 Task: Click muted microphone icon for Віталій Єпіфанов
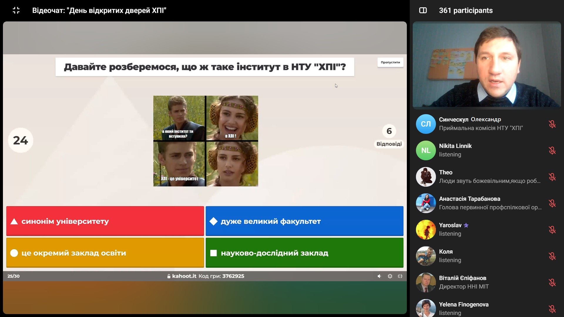[x=552, y=282]
